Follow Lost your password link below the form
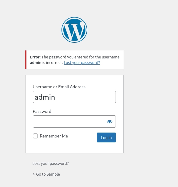 coord(50,163)
